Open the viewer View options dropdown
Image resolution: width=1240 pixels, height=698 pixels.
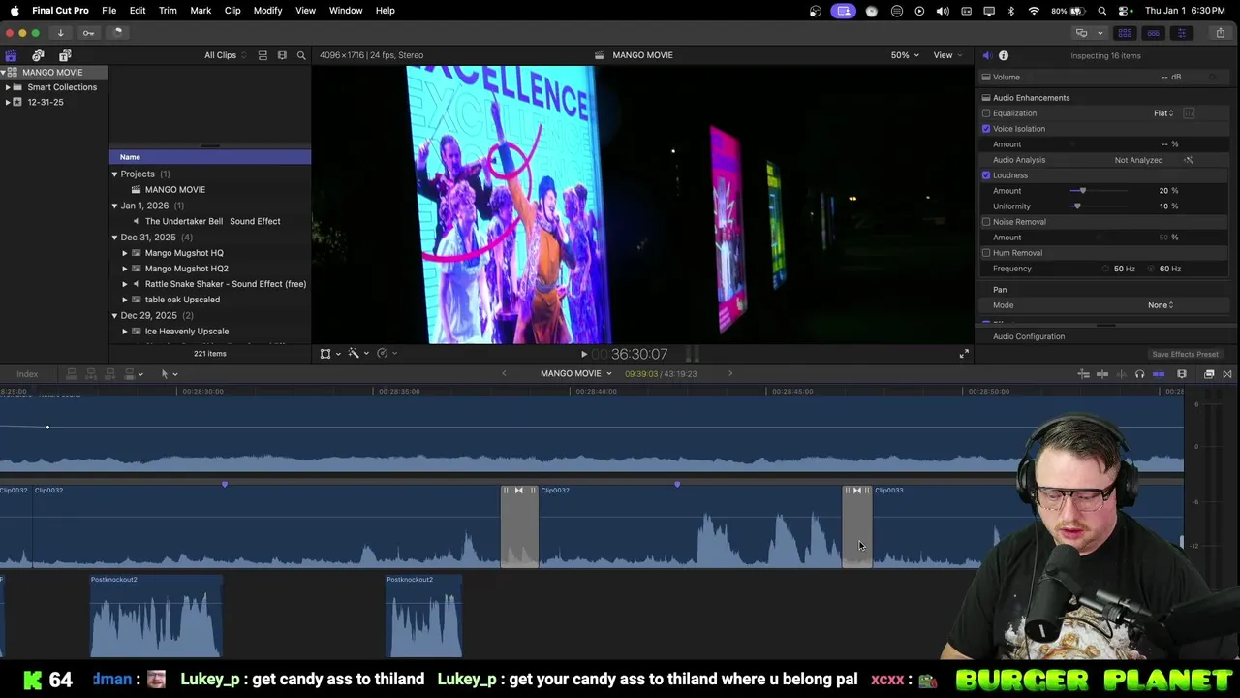(946, 55)
